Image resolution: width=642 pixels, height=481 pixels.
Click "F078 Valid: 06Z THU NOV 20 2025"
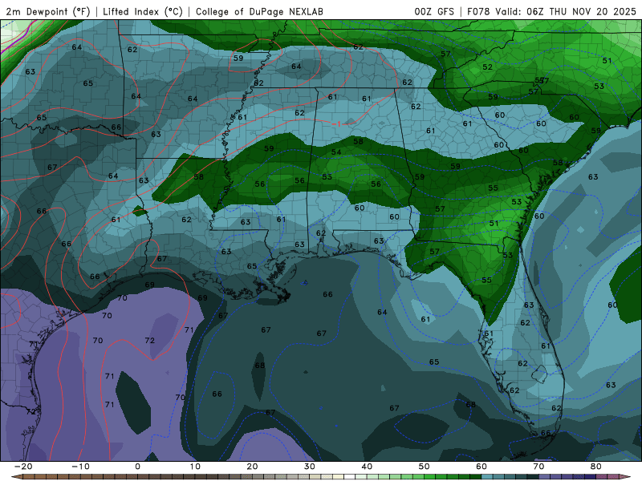[x=551, y=11]
